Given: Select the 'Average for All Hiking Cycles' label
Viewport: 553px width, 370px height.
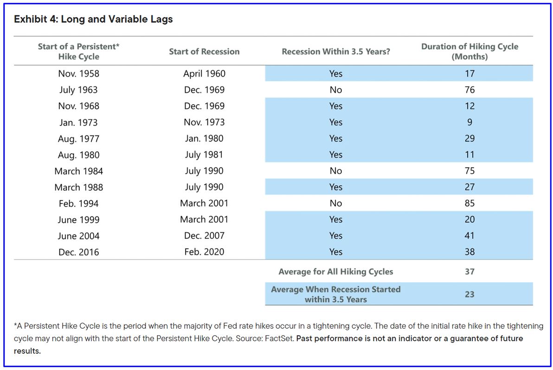Looking at the screenshot, I should click(336, 272).
